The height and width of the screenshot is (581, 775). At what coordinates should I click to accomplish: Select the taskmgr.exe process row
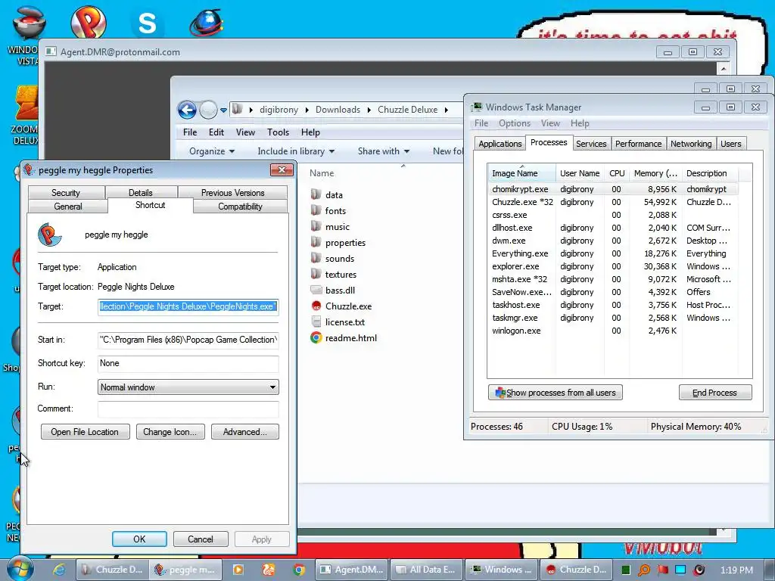click(x=613, y=318)
